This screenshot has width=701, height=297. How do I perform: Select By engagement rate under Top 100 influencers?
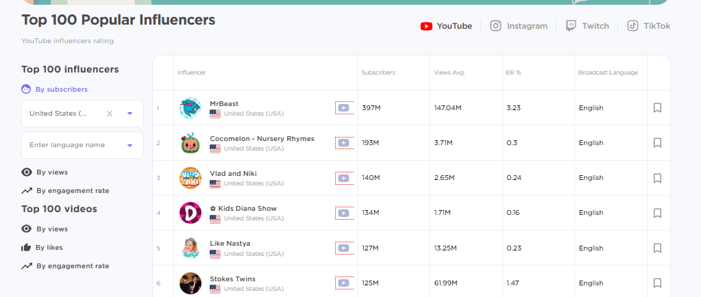(x=65, y=191)
